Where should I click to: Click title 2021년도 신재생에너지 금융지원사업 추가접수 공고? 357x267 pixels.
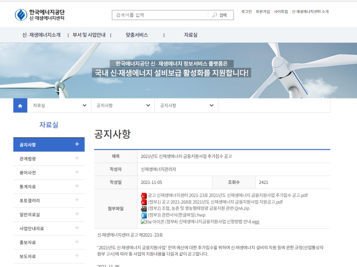[x=186, y=156]
